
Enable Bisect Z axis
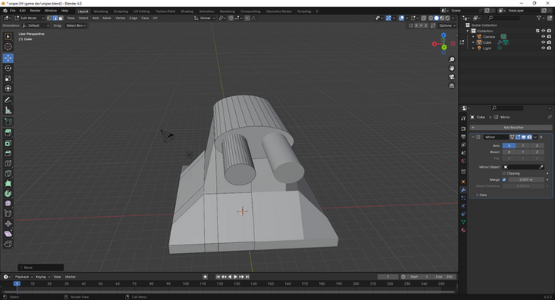[537, 152]
